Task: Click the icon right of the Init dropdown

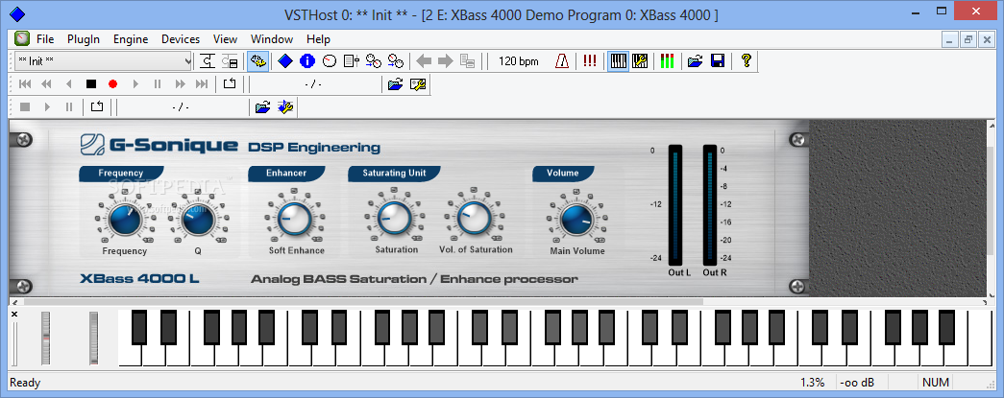Action: coord(208,61)
